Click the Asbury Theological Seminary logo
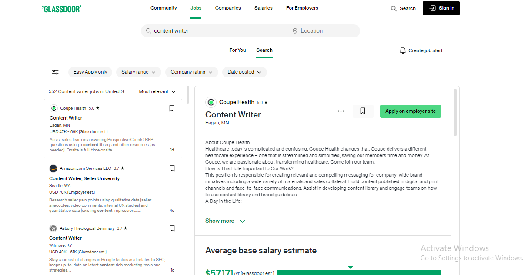Screen dimensions: 528x275 (x=53, y=228)
